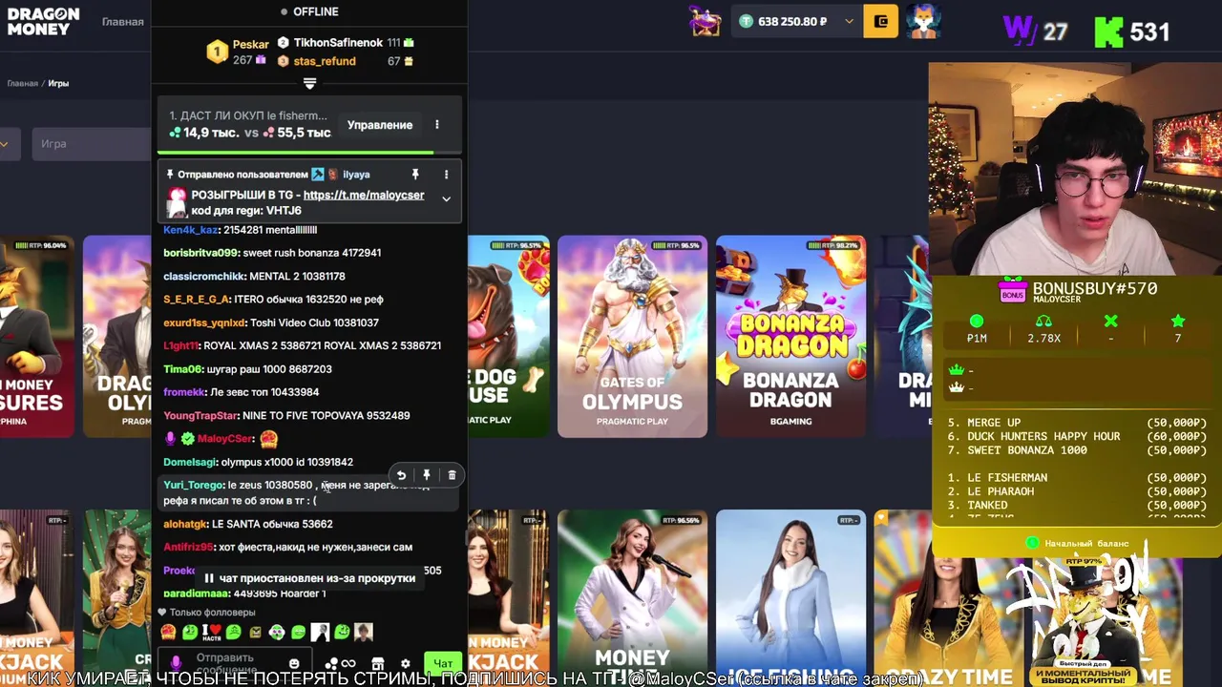The height and width of the screenshot is (687, 1222).
Task: Unpin the pinned message pin icon
Action: coord(415,175)
